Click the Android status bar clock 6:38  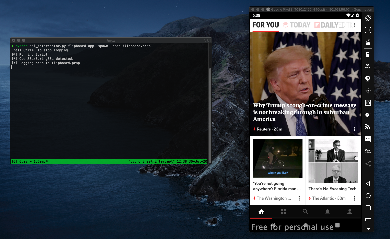click(256, 15)
